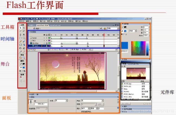The width and height of the screenshot is (176, 115).
Task: Select lnel item in library list
Action: coord(126,89)
